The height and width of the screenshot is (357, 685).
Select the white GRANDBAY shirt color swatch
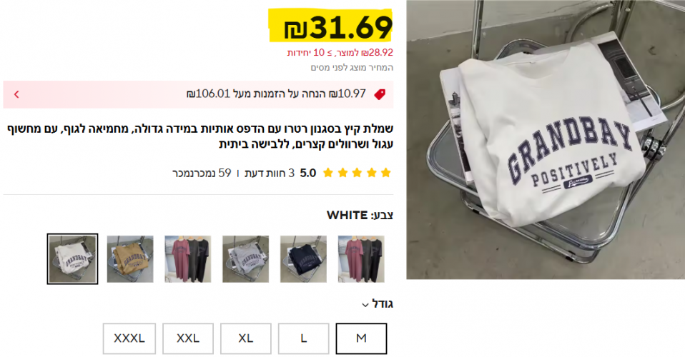(72, 258)
